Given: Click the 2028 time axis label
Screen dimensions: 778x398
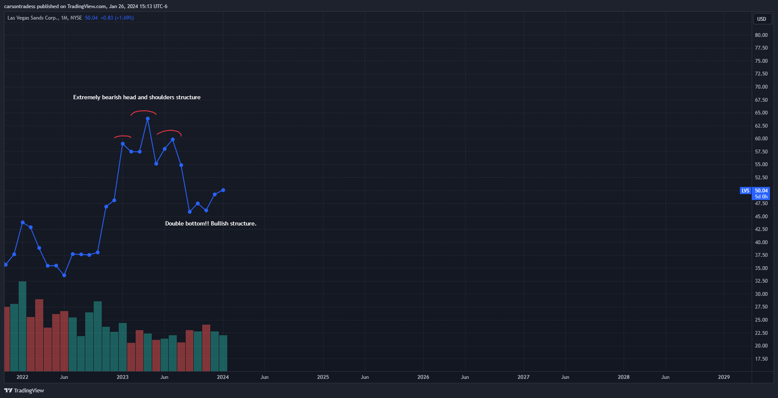Looking at the screenshot, I should pos(623,377).
